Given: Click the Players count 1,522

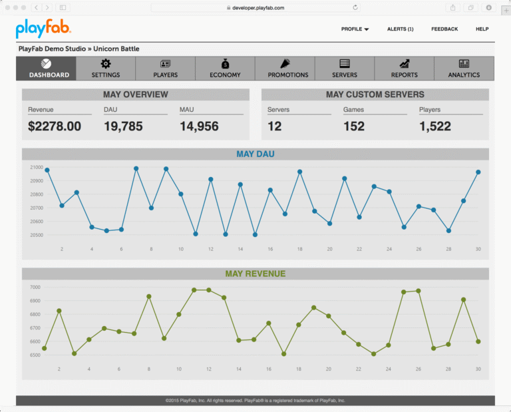Looking at the screenshot, I should point(435,126).
